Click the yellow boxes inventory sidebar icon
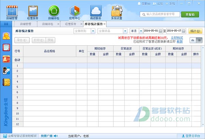The width and height of the screenshot is (205, 139). point(6,36)
